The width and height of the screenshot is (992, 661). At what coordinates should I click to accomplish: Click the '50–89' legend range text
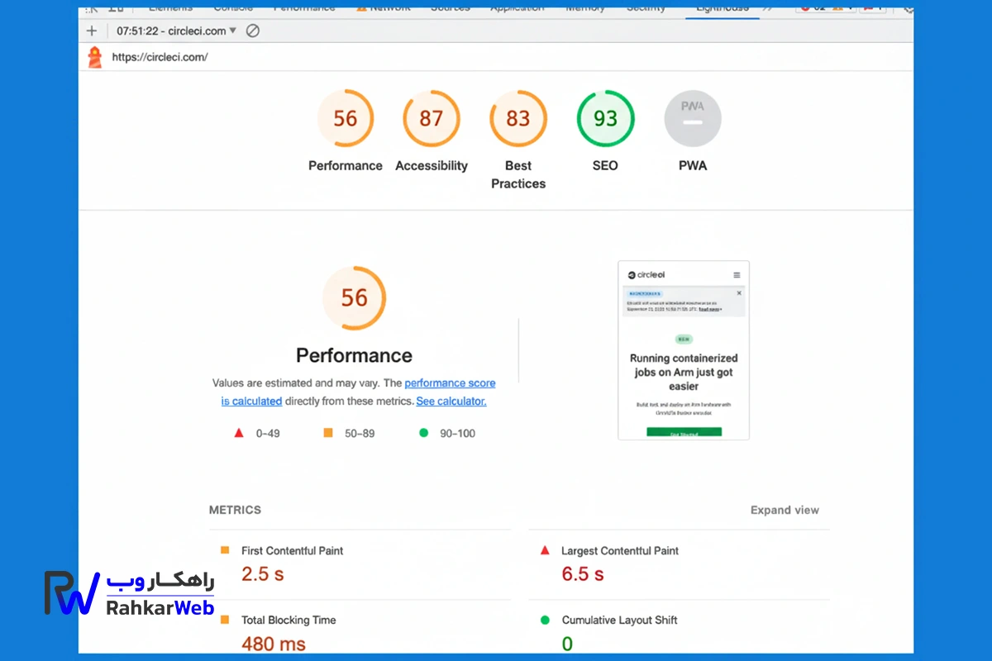(358, 433)
